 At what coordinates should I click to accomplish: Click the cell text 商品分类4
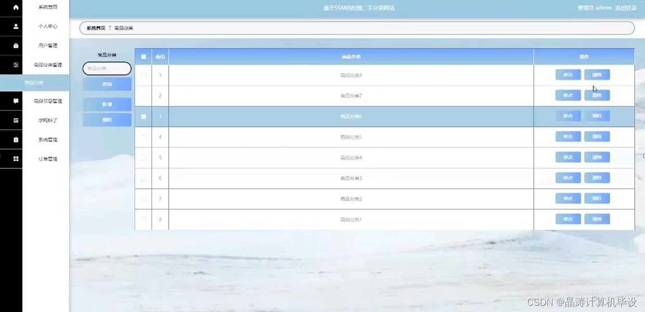click(x=351, y=158)
